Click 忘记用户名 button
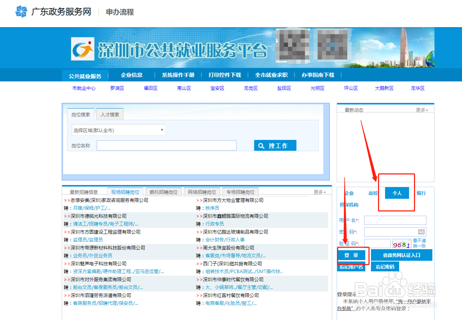The height and width of the screenshot is (320, 462). pos(352,267)
